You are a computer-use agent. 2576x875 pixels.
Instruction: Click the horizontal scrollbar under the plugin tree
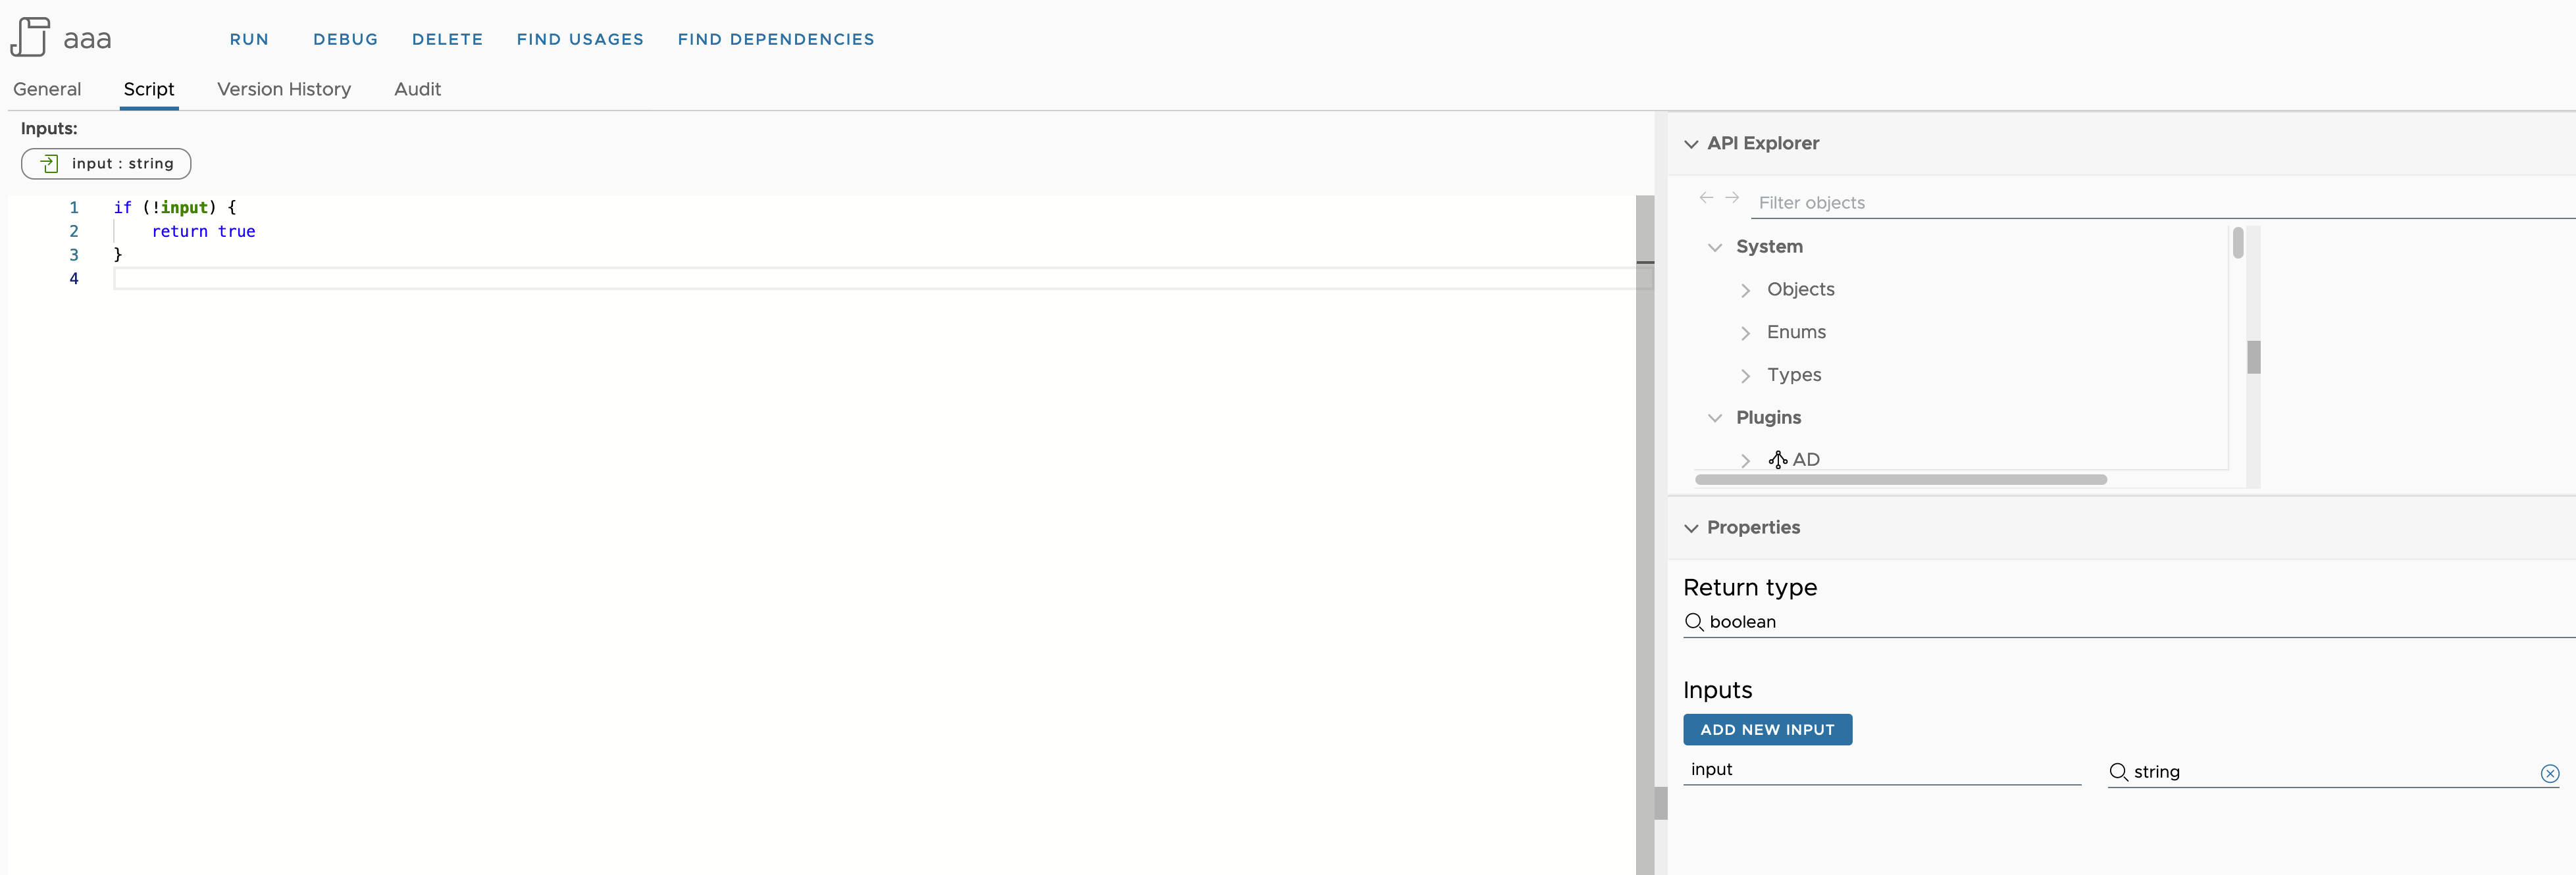click(1900, 480)
